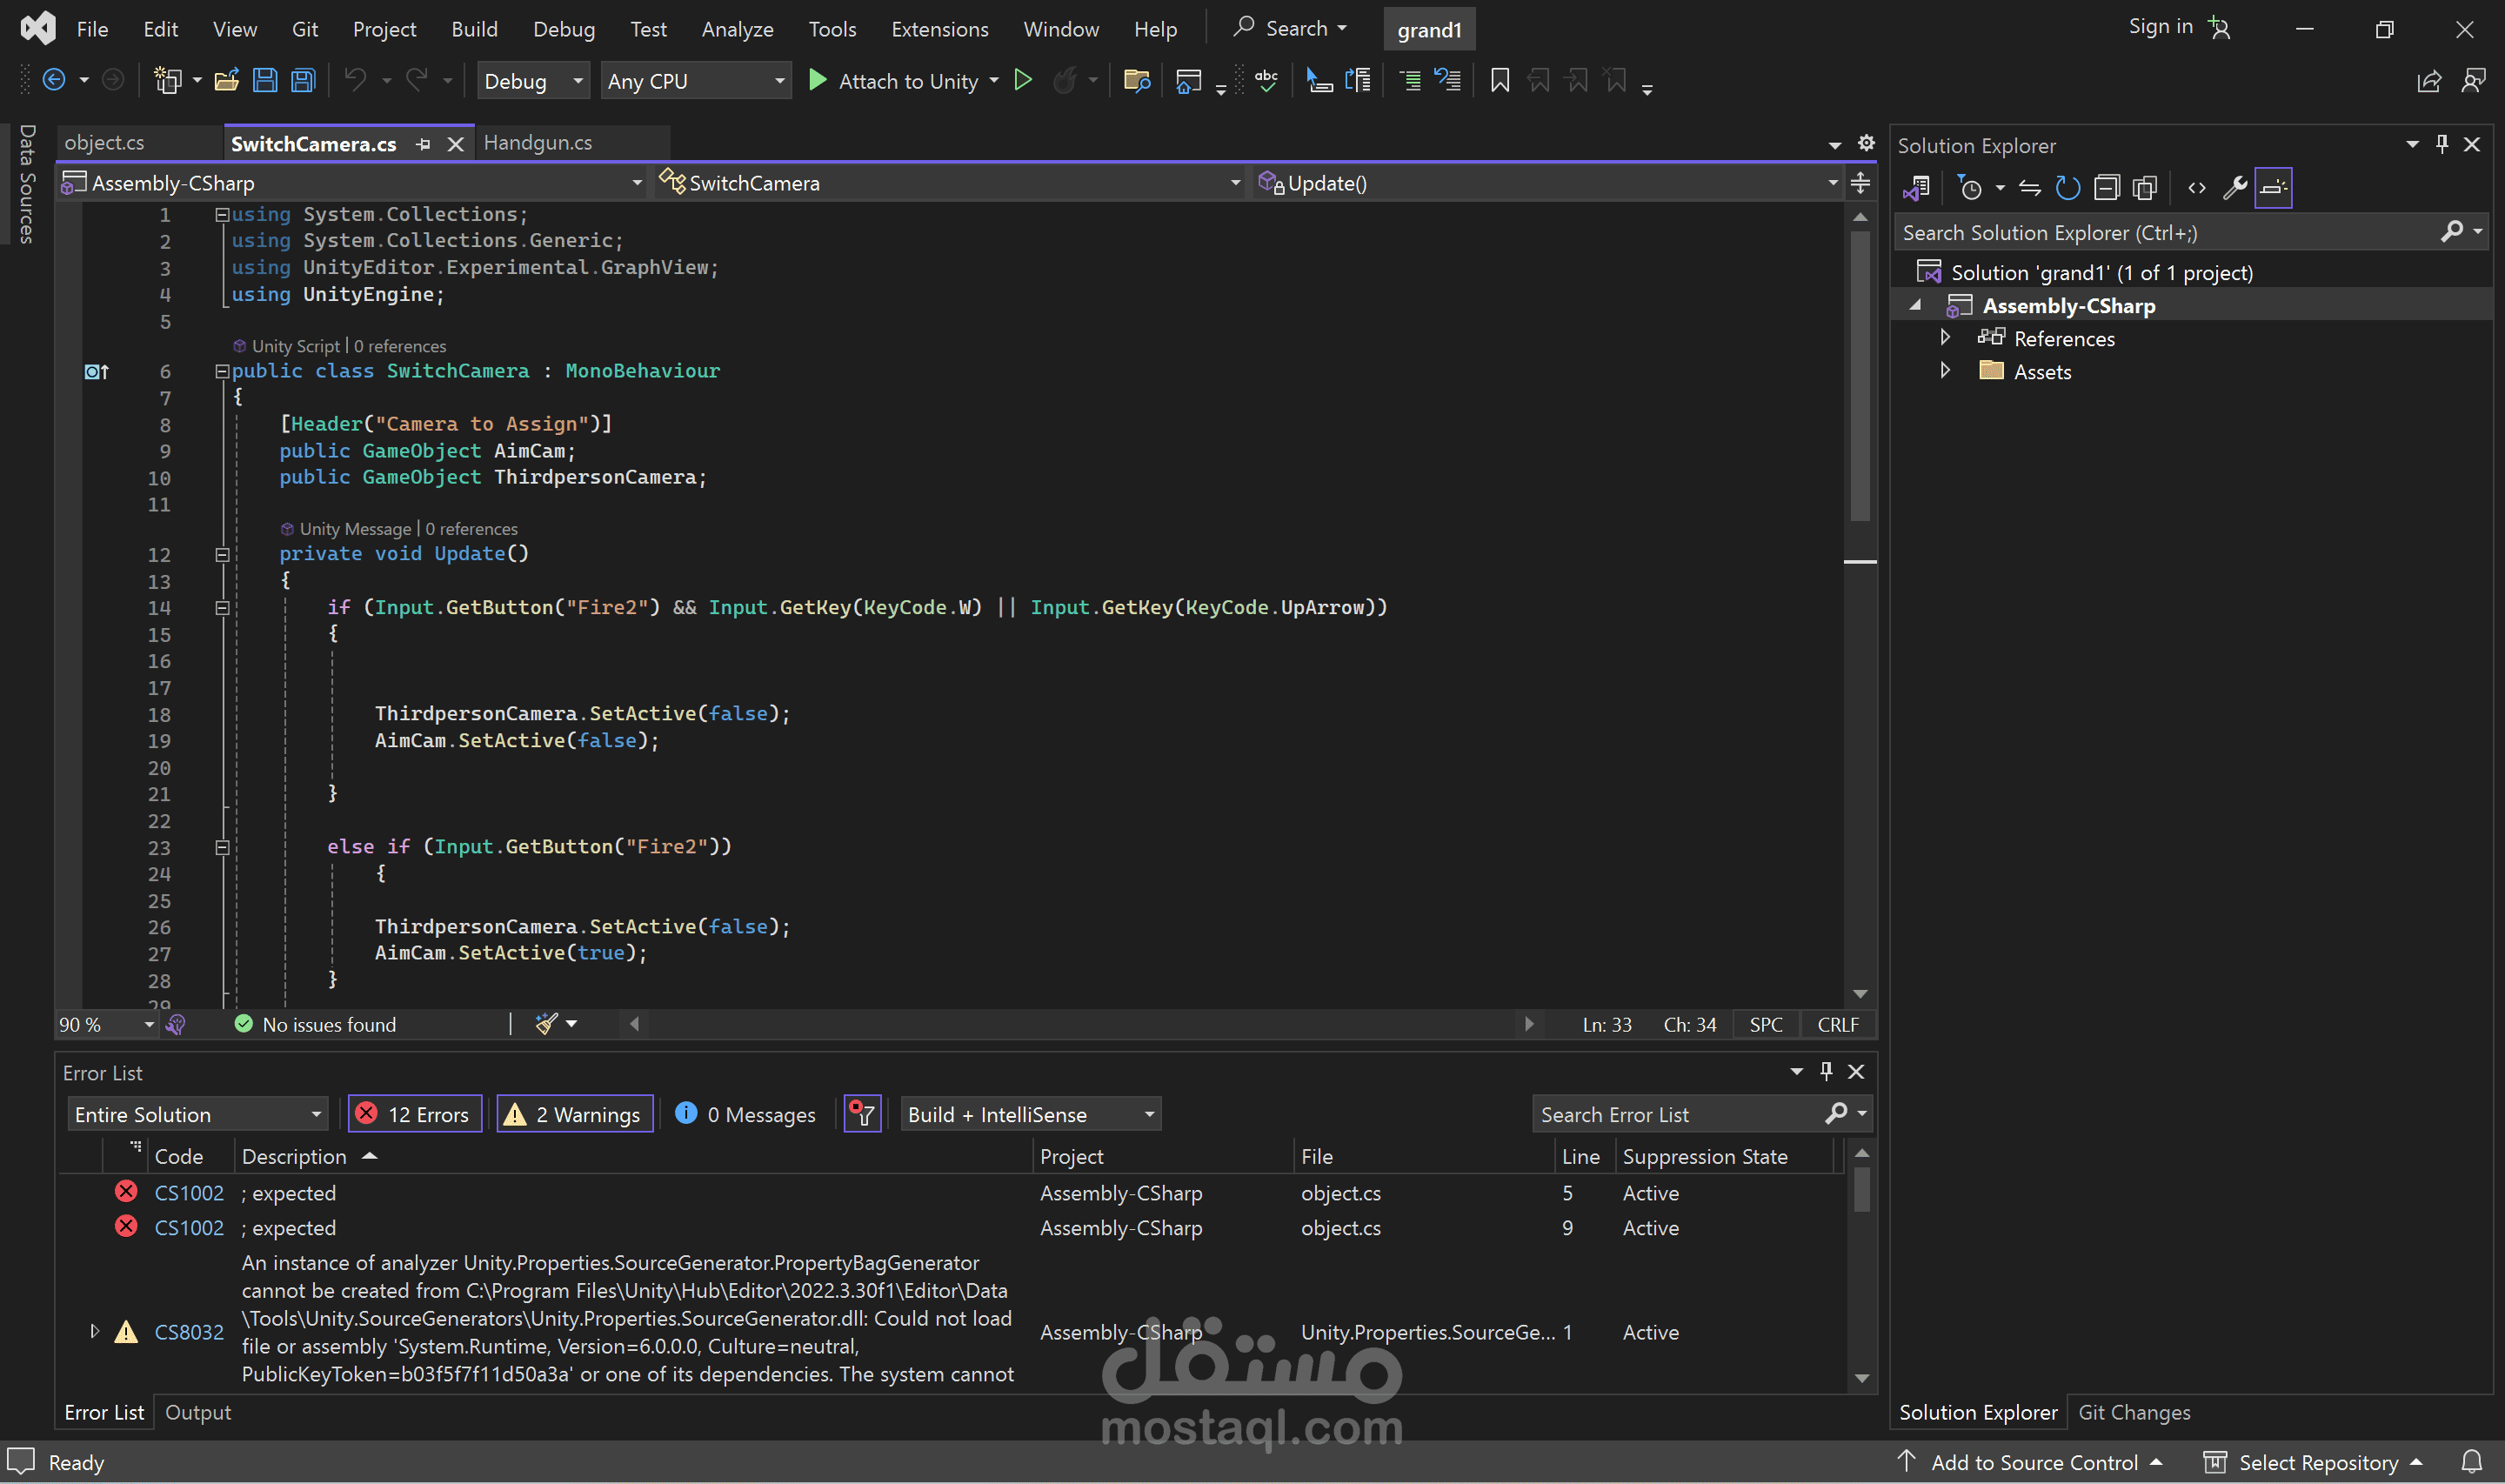Toggle bookmark on current line
Image resolution: width=2505 pixels, height=1484 pixels.
(1500, 80)
